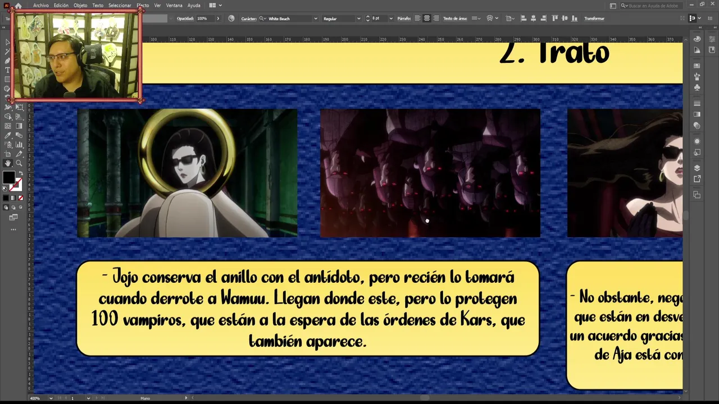Open the Artboards panel
Image resolution: width=719 pixels, height=404 pixels.
pyautogui.click(x=697, y=195)
